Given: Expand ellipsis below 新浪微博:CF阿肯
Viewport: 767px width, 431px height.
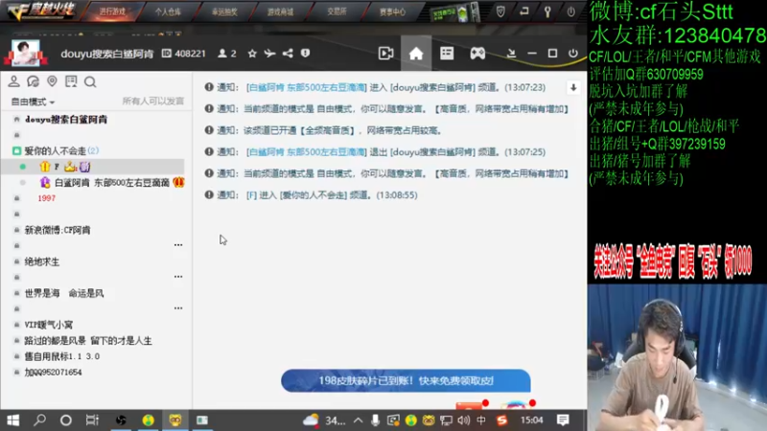Looking at the screenshot, I should point(178,245).
